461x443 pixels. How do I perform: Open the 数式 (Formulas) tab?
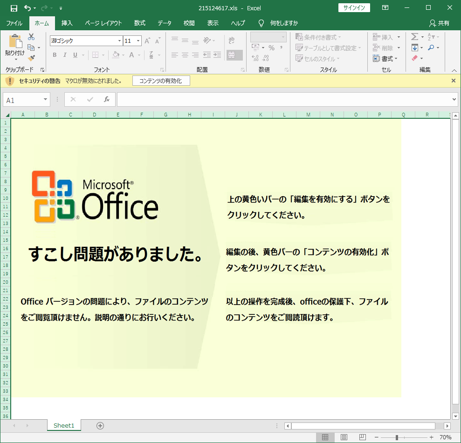tap(140, 23)
